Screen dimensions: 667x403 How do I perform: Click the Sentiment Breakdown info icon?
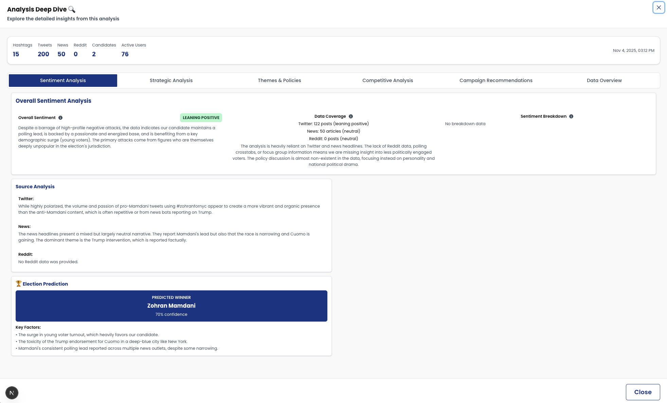pos(571,116)
